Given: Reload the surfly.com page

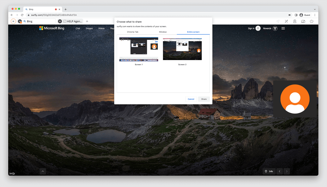Looking at the screenshot, I should point(22,15).
